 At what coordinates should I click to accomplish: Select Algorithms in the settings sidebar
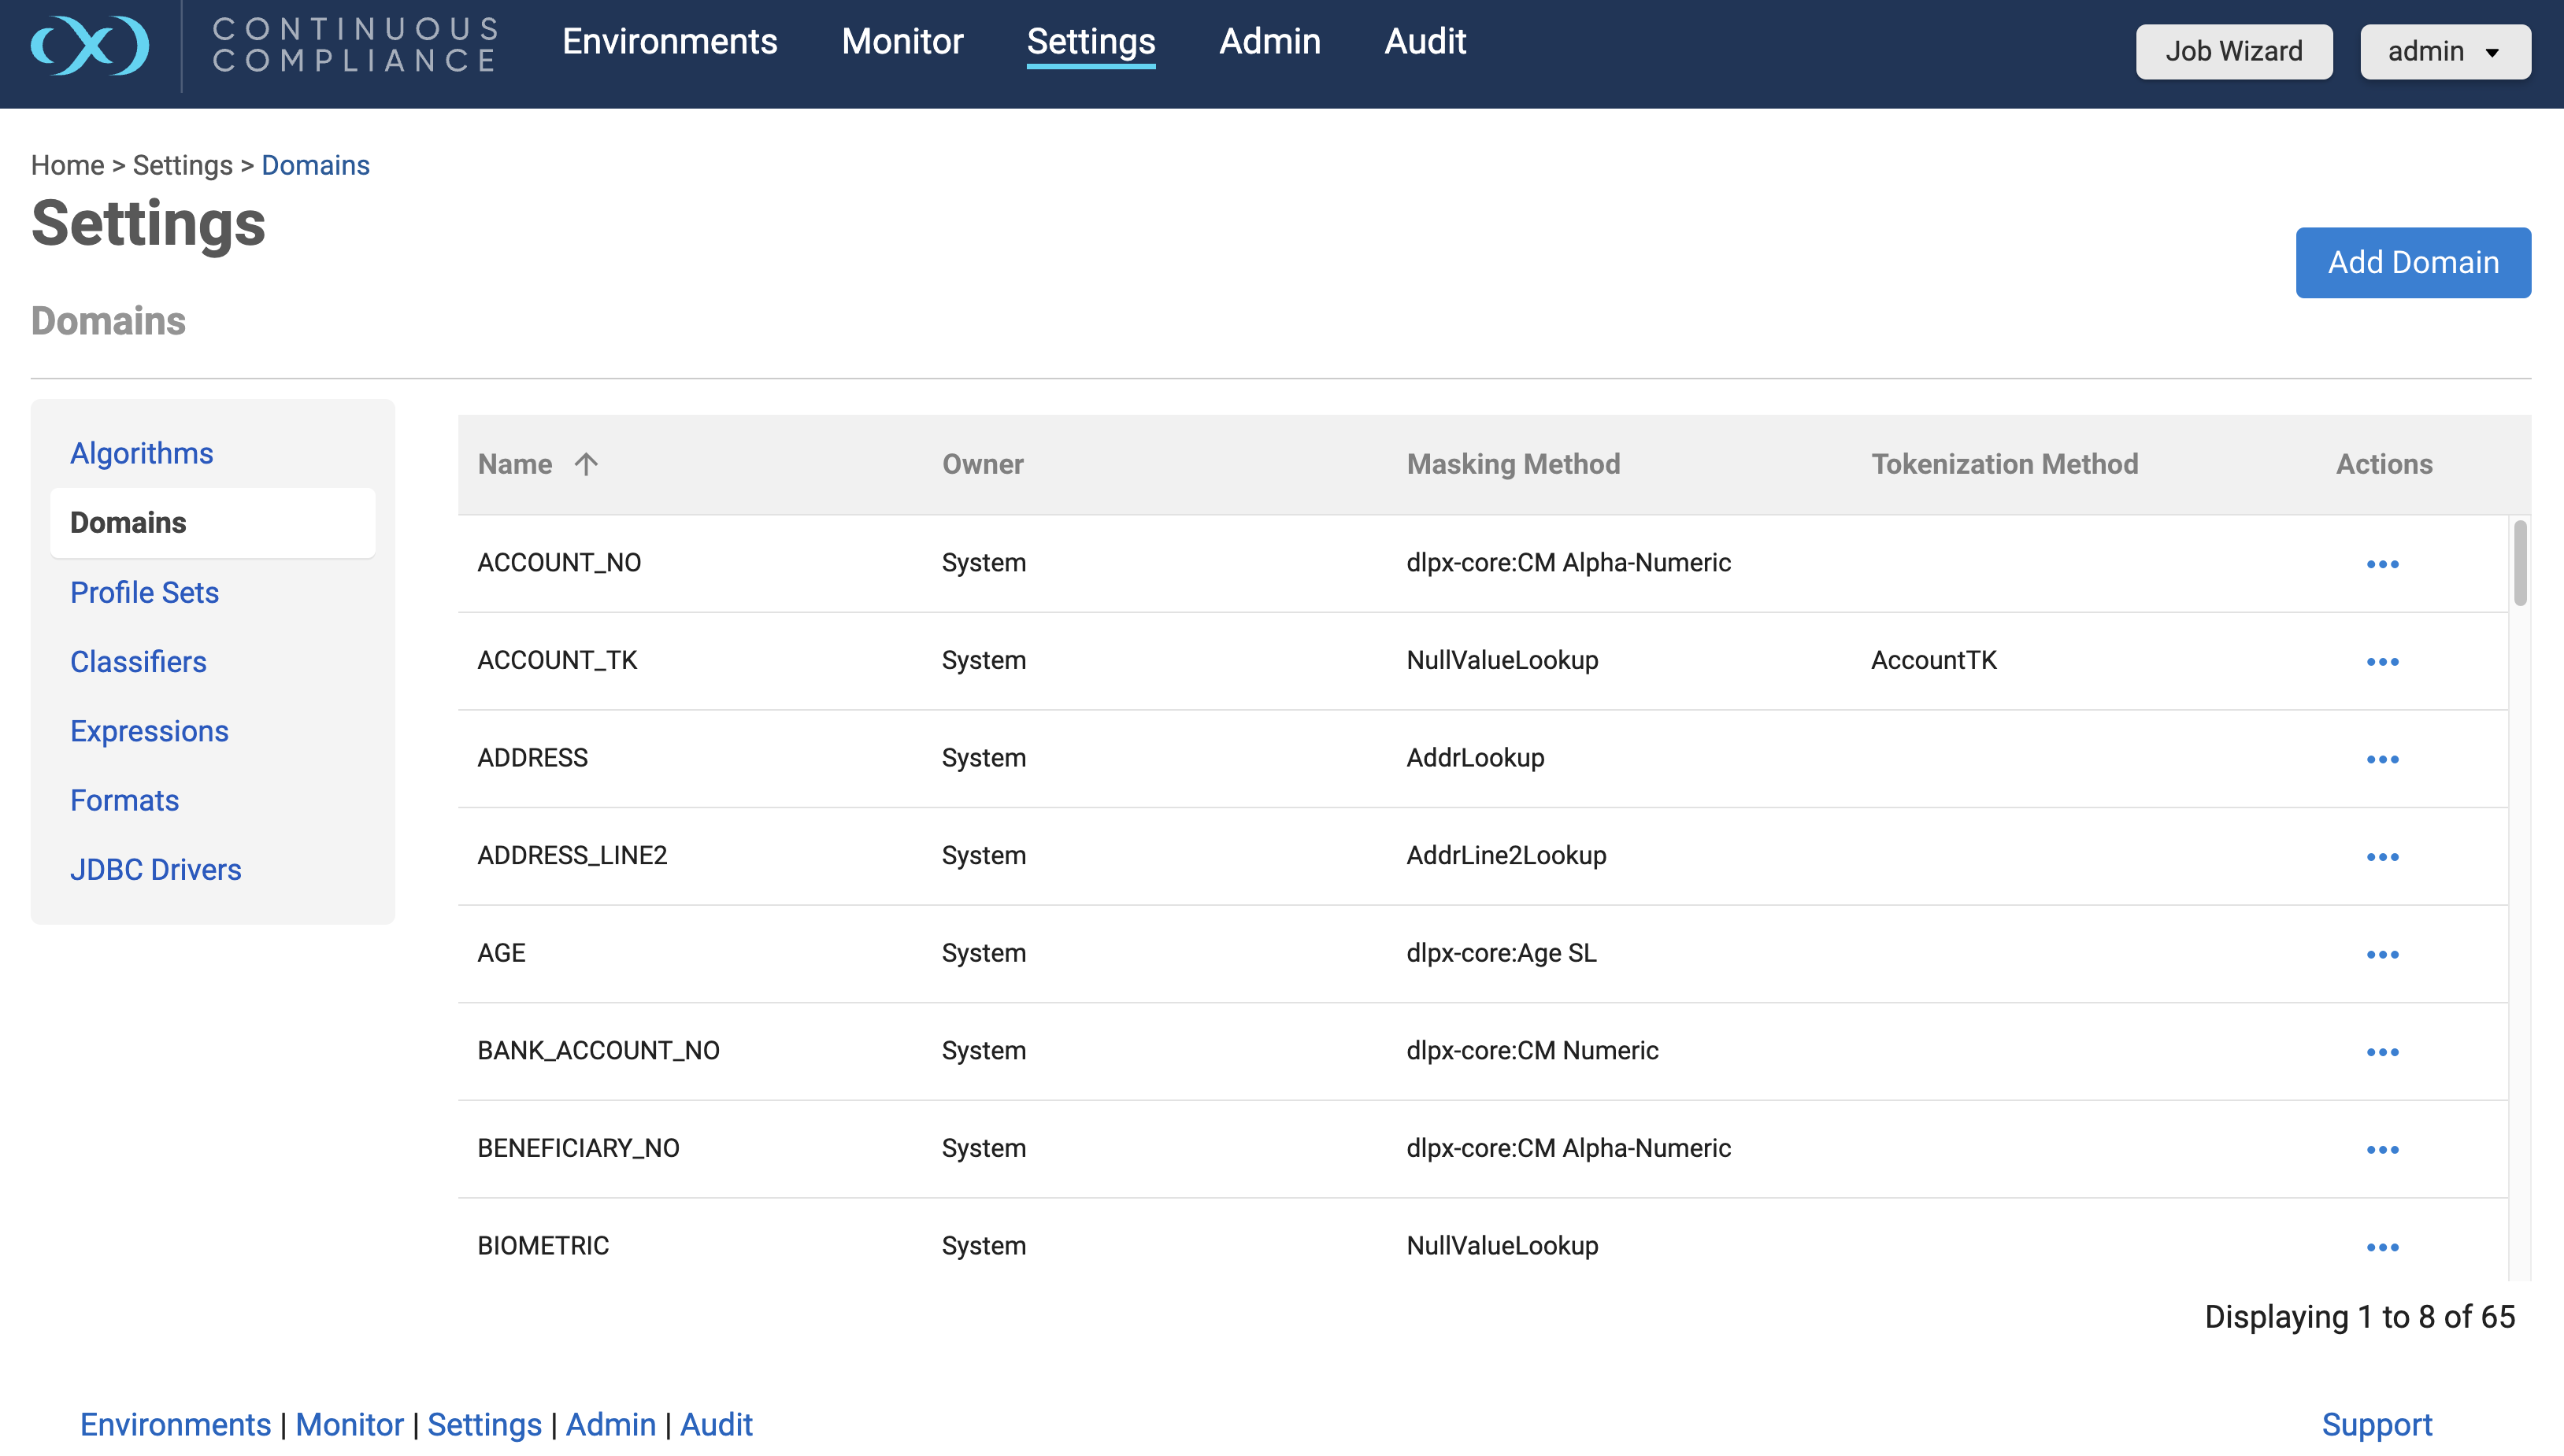141,453
